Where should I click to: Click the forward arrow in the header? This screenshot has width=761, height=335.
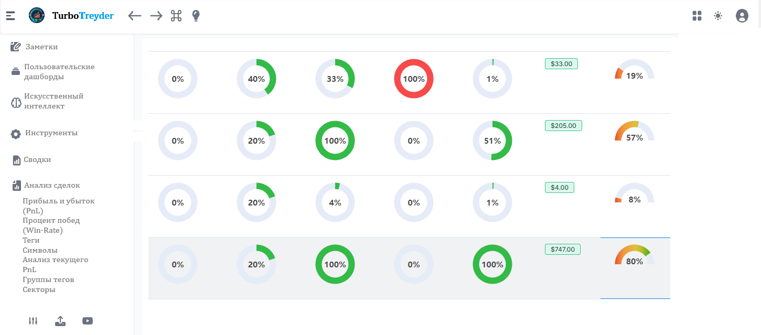156,16
